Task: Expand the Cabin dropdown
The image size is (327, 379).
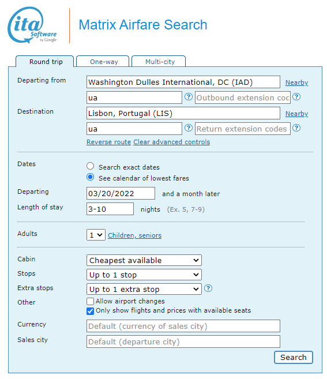Action: [x=144, y=260]
